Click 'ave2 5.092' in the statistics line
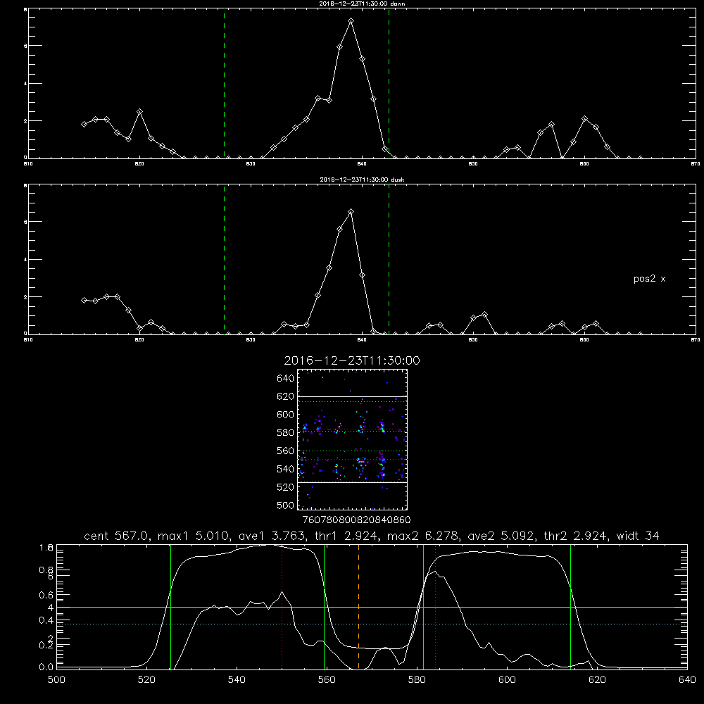 pyautogui.click(x=501, y=536)
